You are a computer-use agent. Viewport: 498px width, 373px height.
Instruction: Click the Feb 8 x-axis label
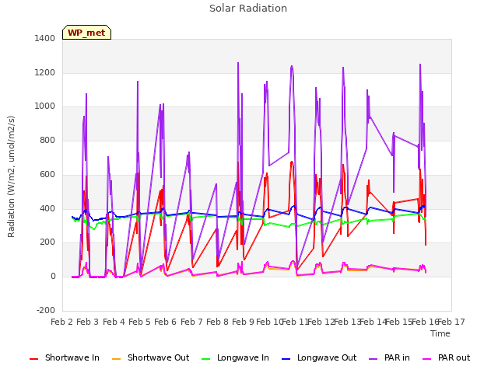(217, 322)
